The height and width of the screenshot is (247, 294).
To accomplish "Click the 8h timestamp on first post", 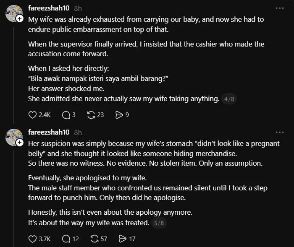I will coord(78,8).
